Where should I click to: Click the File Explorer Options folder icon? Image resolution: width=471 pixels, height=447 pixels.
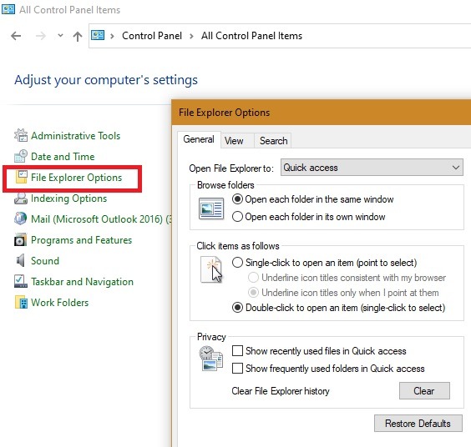point(22,177)
